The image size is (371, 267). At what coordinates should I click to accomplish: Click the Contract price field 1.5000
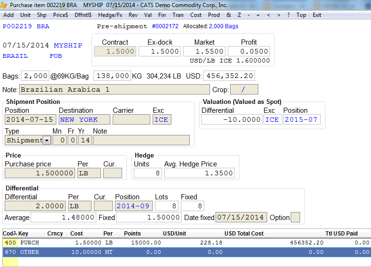click(115, 51)
